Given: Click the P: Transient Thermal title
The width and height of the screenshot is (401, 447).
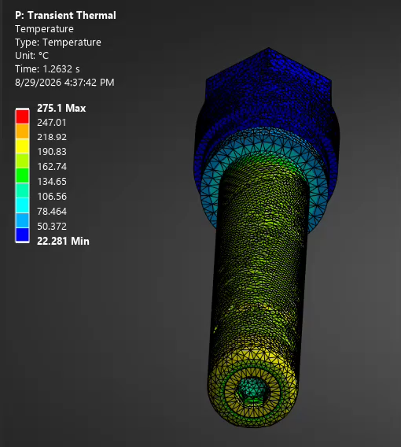Looking at the screenshot, I should pos(65,16).
